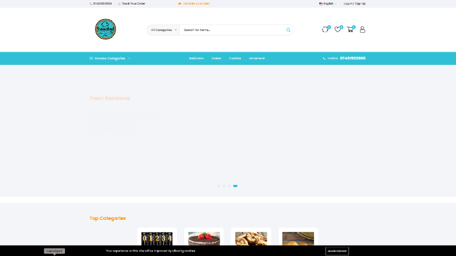Select the active fourth carousel dot
The height and width of the screenshot is (256, 456).
pos(235,186)
